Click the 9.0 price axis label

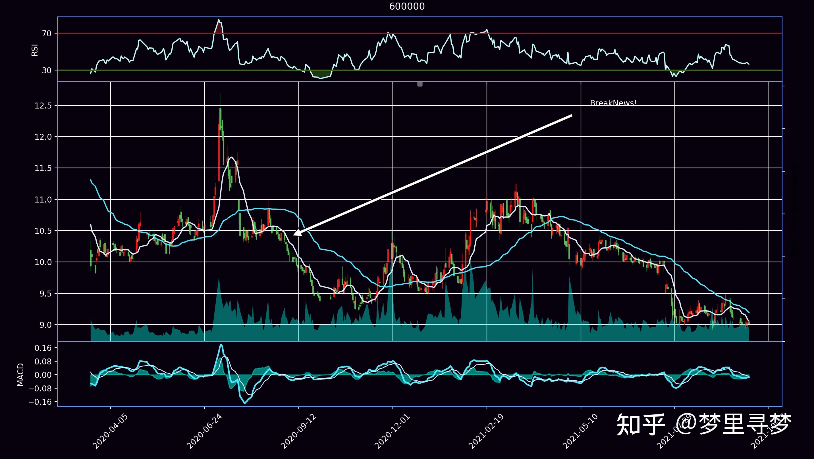(x=45, y=325)
